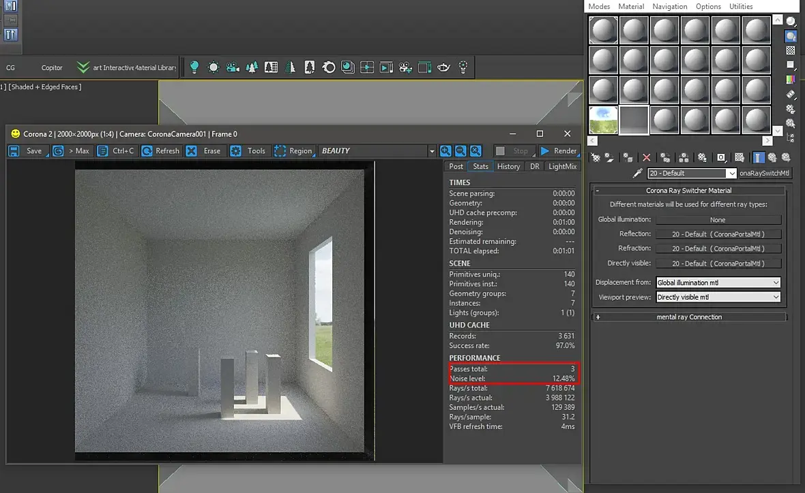Click the tree document exporter icon
Image resolution: width=805 pixels, height=493 pixels.
coord(310,67)
